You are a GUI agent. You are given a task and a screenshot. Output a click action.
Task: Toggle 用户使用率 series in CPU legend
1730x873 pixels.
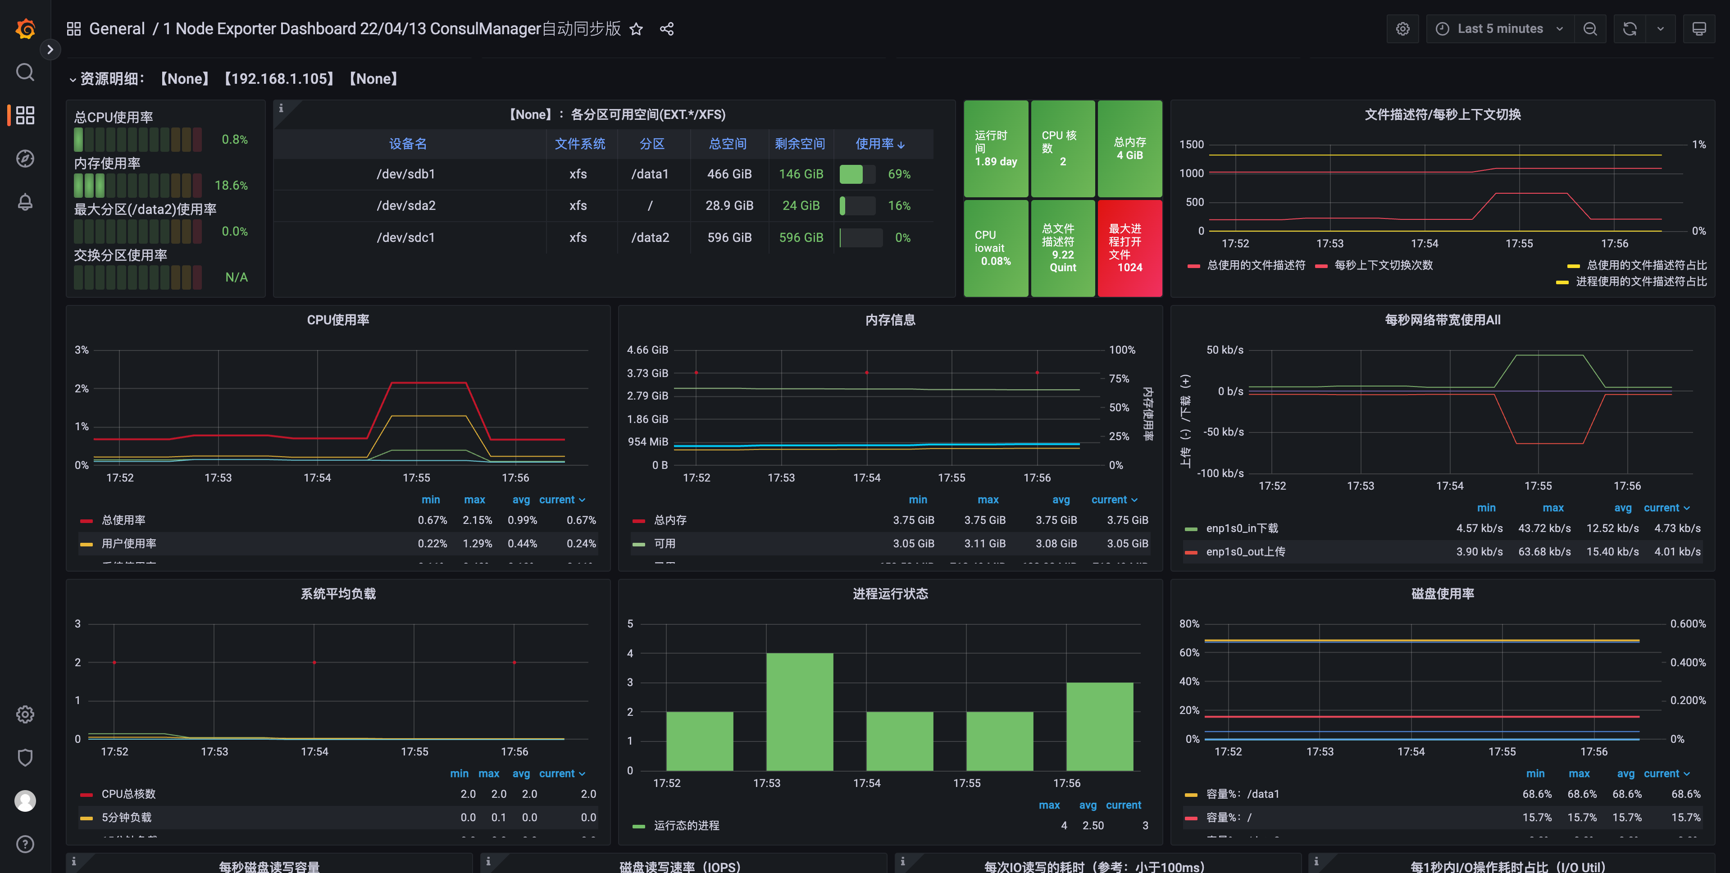click(129, 544)
